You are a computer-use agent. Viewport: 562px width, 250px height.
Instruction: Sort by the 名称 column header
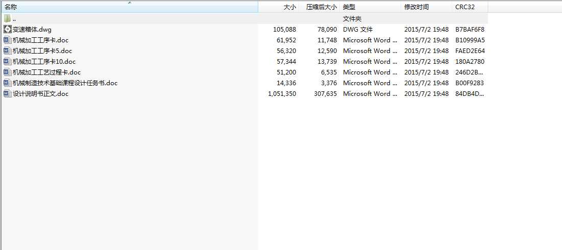click(x=129, y=7)
